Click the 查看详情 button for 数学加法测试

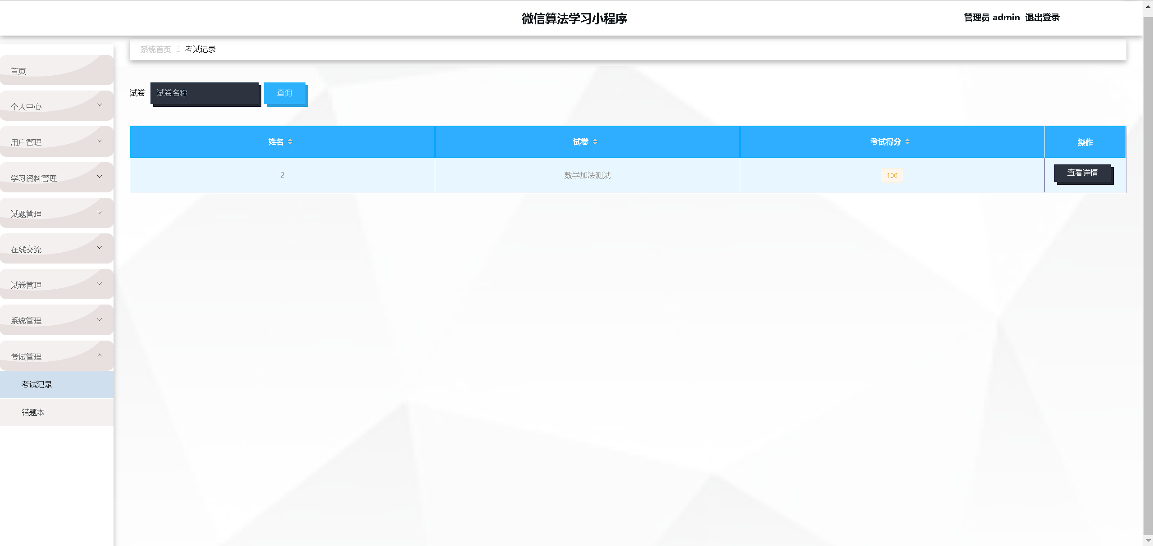click(1083, 173)
